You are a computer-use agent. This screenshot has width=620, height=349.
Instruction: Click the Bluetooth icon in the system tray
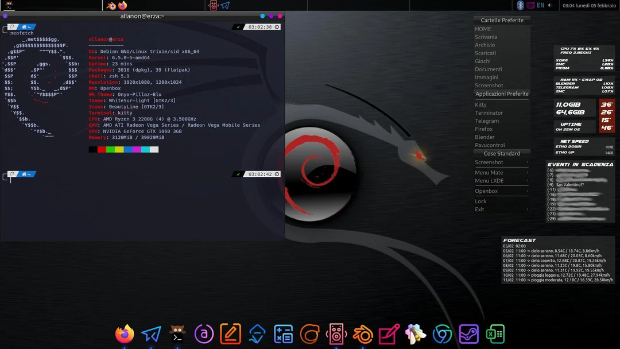pos(520,5)
